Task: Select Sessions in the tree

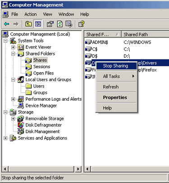Action: (41, 67)
